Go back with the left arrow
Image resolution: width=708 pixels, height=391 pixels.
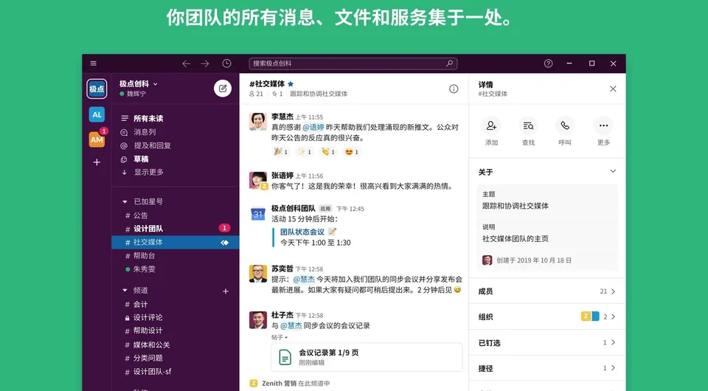click(x=186, y=63)
